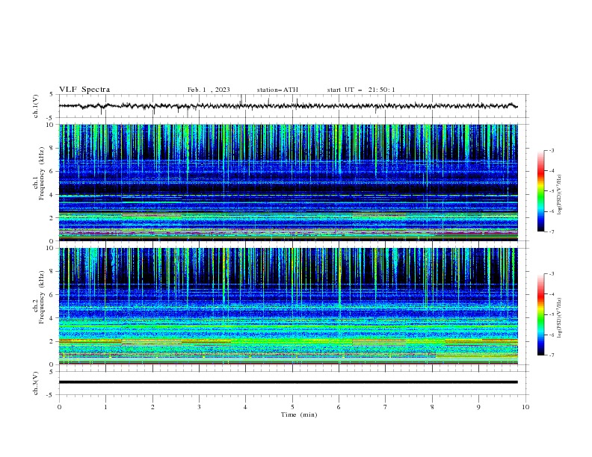Click the ch.3 flat black voltage trace
Image resolution: width=592 pixels, height=457 pixels.
pyautogui.click(x=288, y=382)
